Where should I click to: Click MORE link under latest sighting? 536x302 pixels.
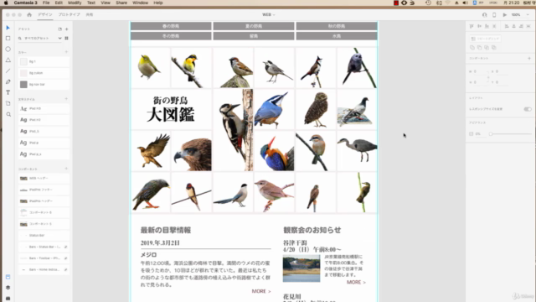tap(261, 291)
